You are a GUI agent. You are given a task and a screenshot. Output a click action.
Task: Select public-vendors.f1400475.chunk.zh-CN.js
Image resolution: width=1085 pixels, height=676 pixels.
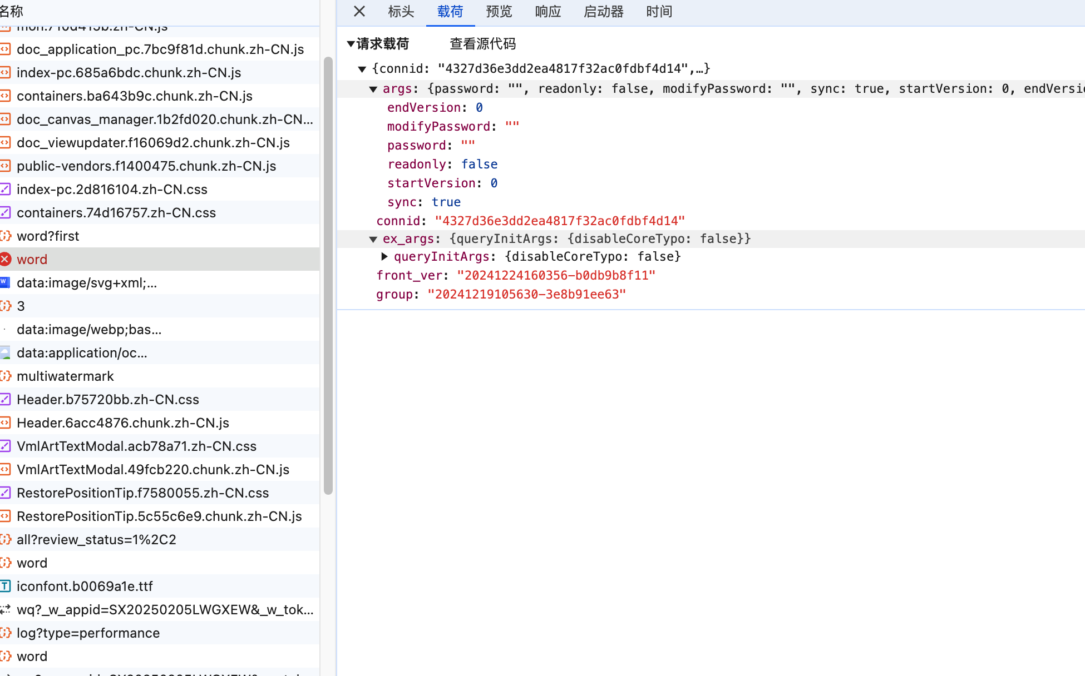(160, 166)
